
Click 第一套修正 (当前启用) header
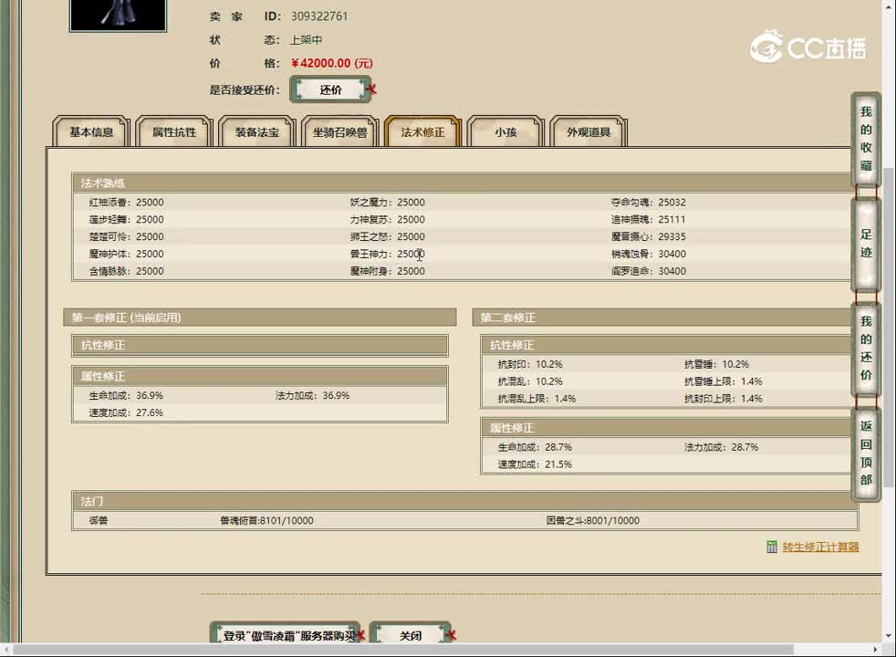pyautogui.click(x=260, y=318)
